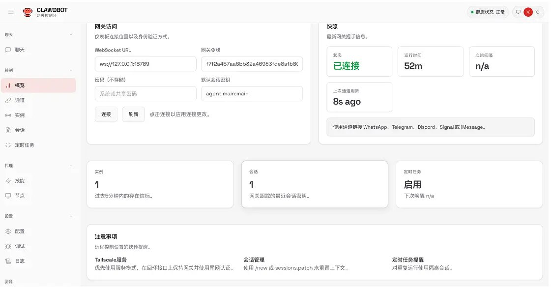Screen dimensions: 552x287
Task: Open 会话 in the sidebar
Action: (22, 130)
